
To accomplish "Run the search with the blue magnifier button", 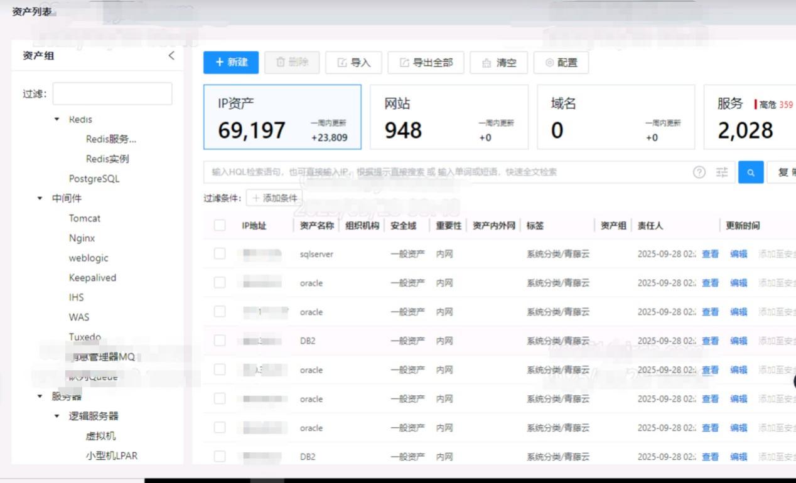I will tap(751, 172).
